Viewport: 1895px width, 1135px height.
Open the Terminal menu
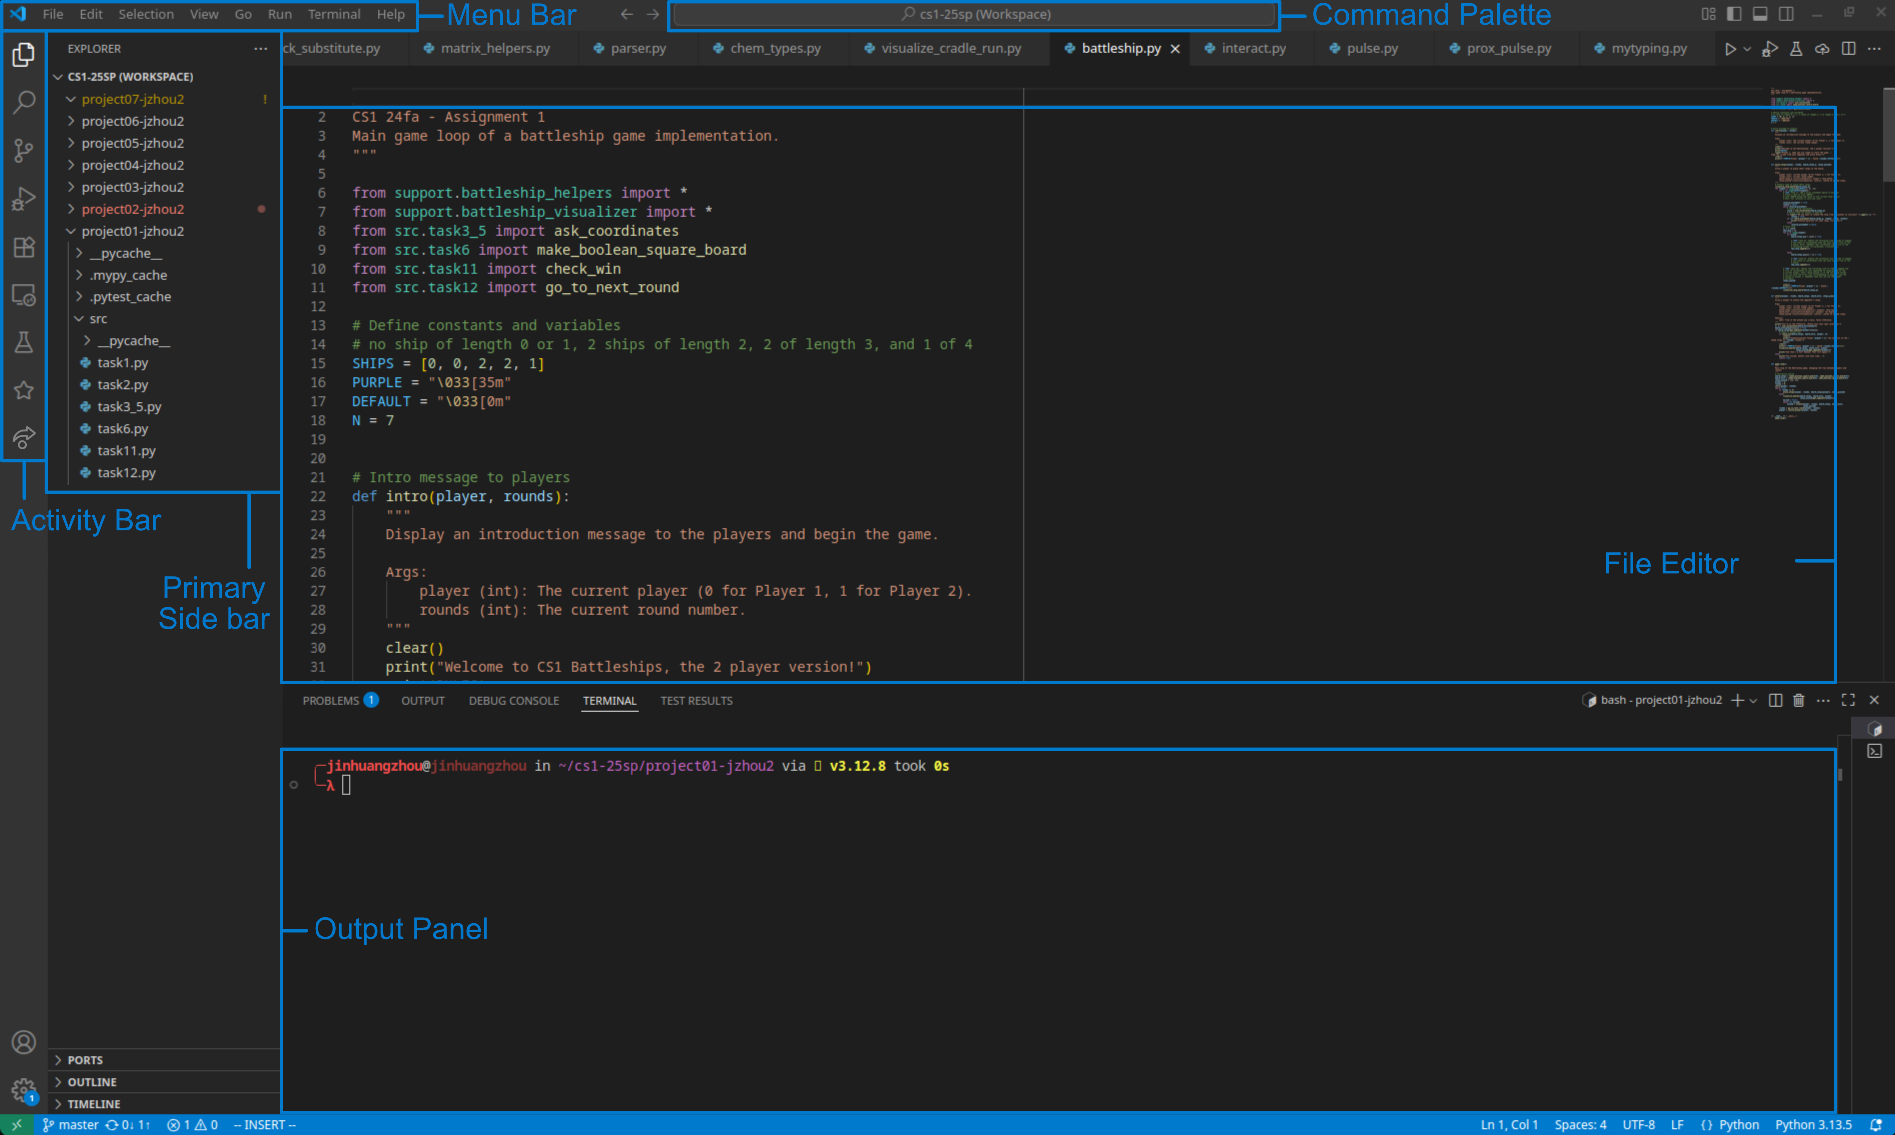pyautogui.click(x=333, y=14)
